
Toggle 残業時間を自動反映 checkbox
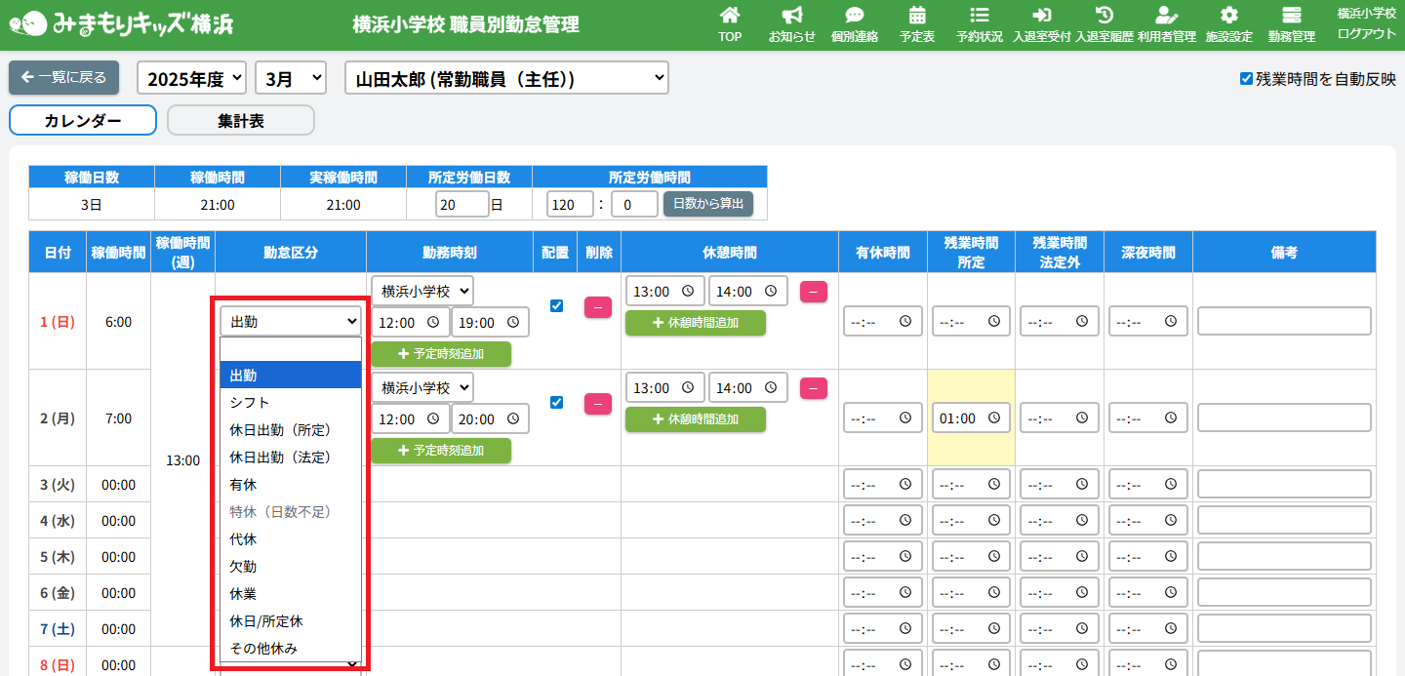1246,79
